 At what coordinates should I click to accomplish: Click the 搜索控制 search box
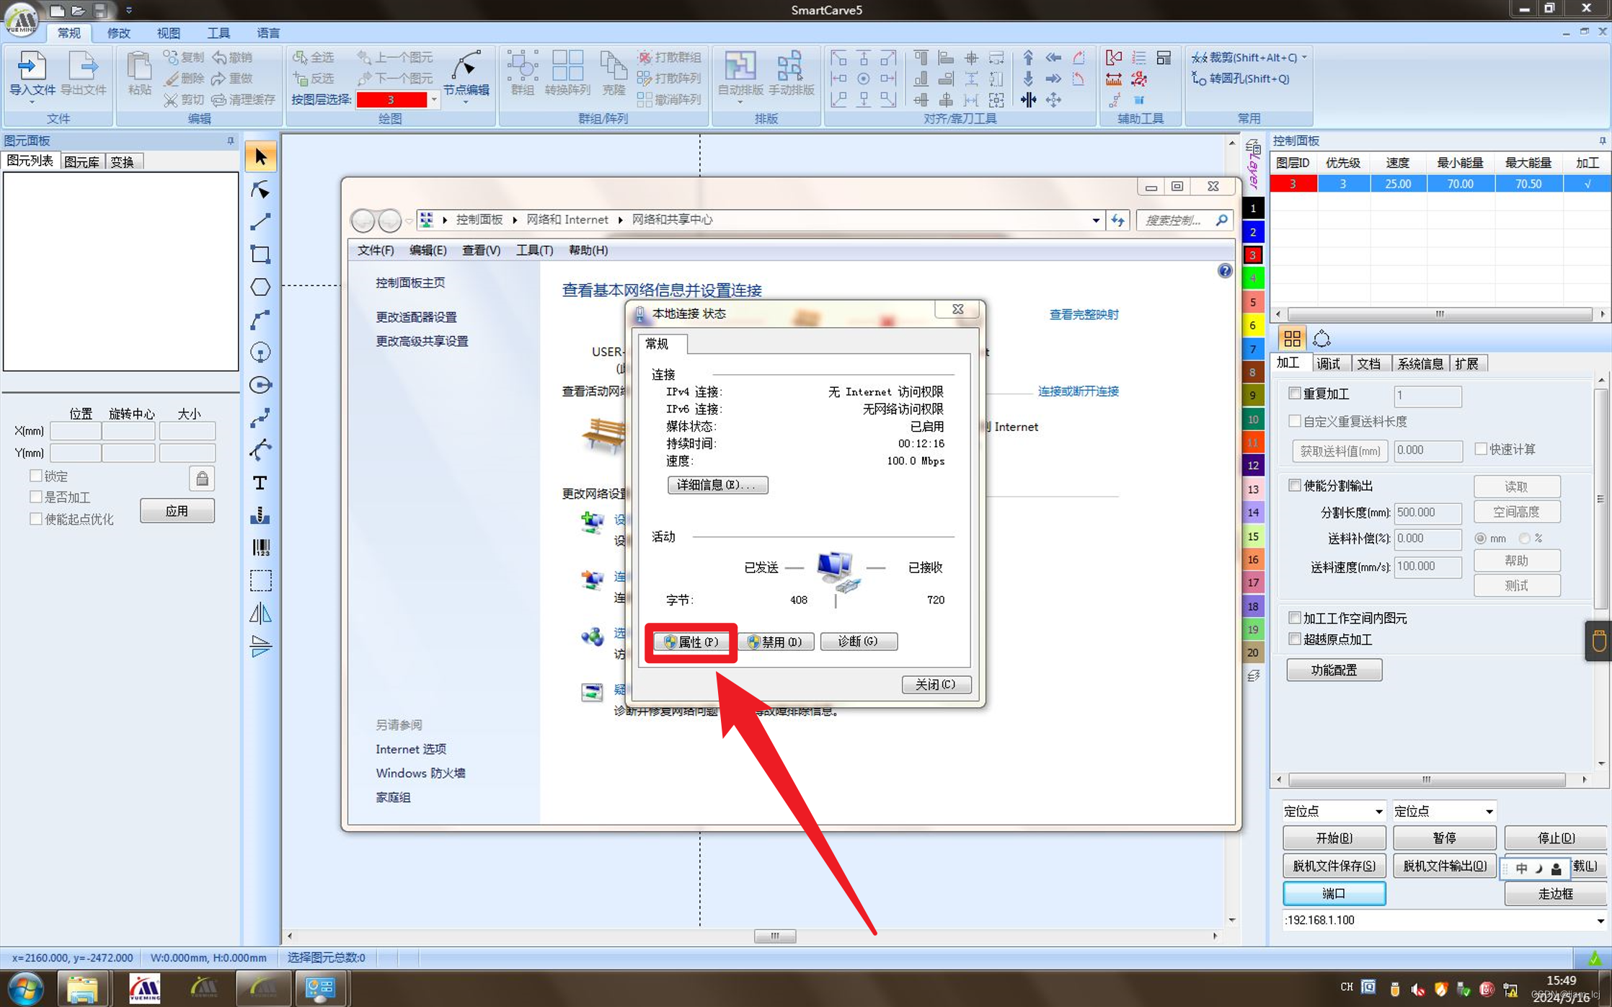1185,220
